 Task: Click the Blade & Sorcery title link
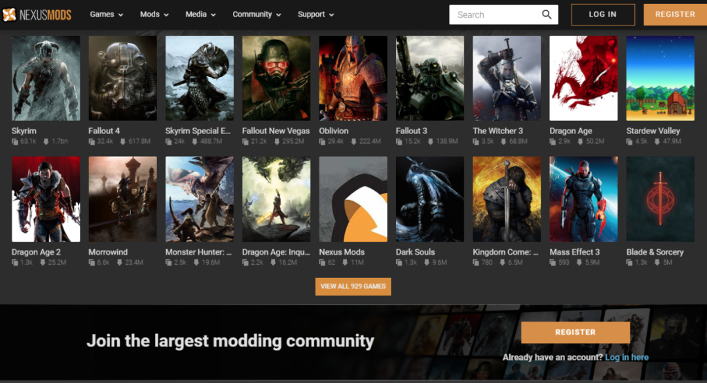655,252
